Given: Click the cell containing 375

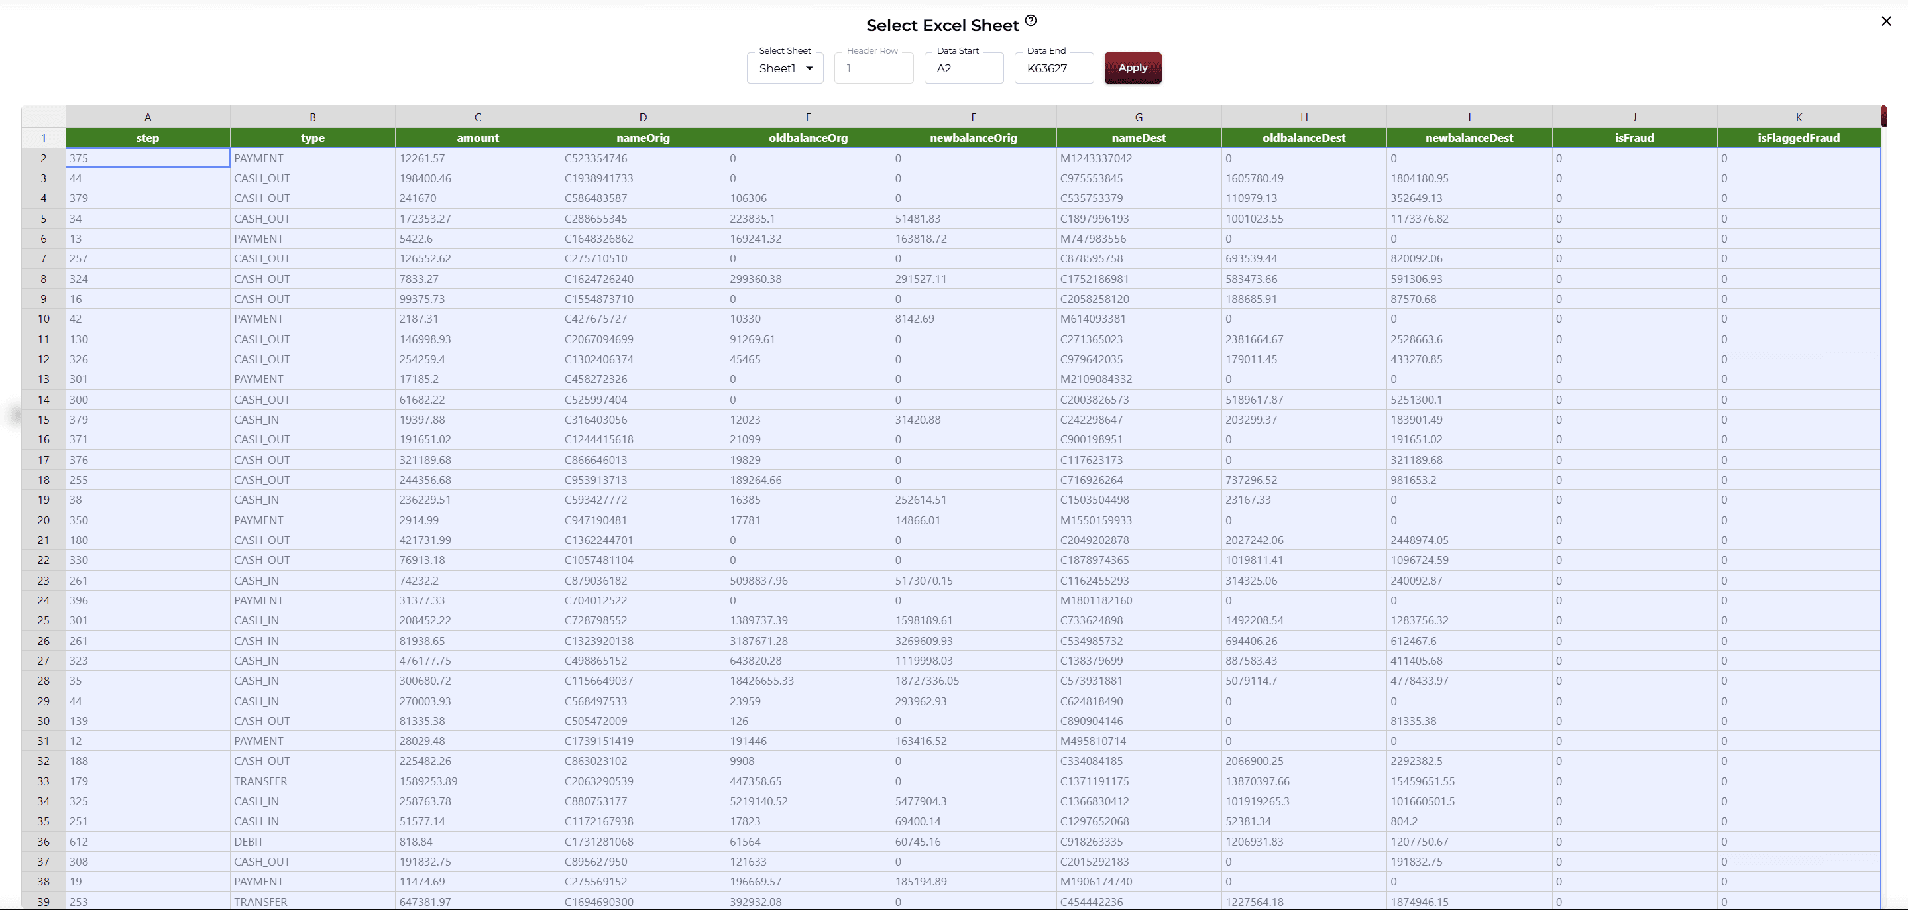Looking at the screenshot, I should (147, 158).
